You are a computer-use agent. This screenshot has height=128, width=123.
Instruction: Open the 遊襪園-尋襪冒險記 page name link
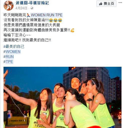(32, 3)
